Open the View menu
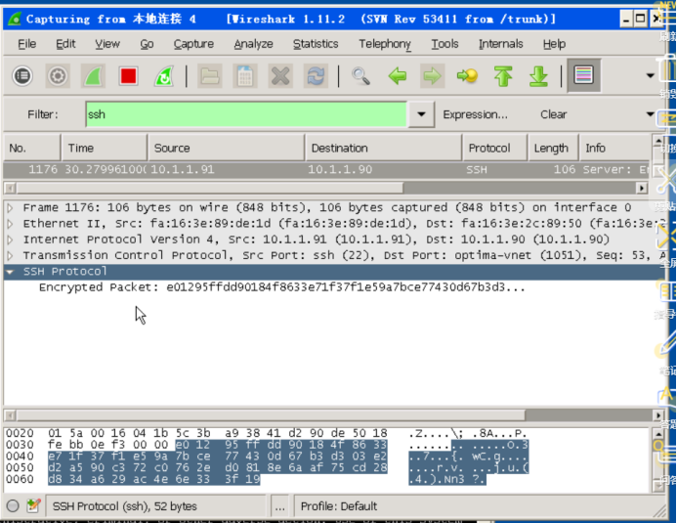This screenshot has height=523, width=677. tap(107, 44)
